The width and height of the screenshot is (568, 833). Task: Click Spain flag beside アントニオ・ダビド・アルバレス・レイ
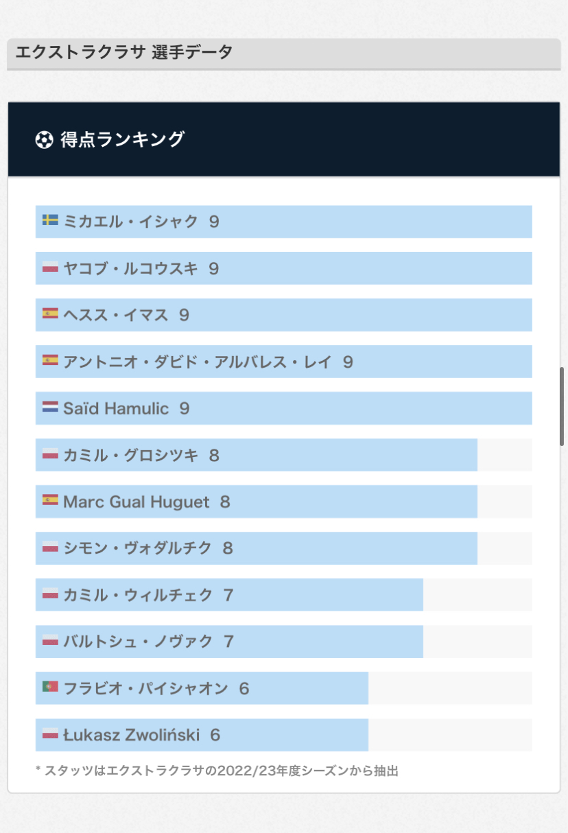coord(50,361)
